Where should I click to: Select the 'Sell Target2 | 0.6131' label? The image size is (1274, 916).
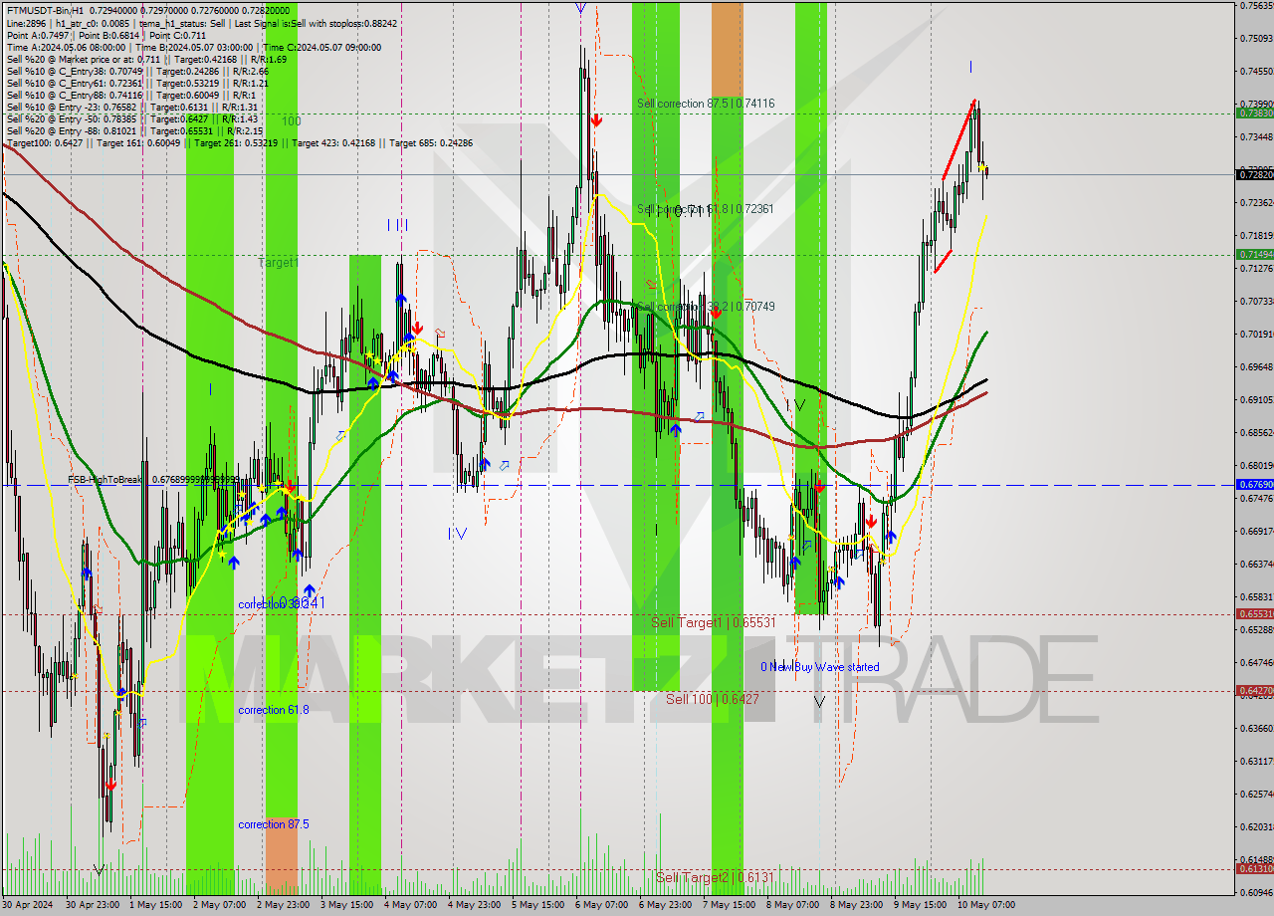(x=715, y=877)
